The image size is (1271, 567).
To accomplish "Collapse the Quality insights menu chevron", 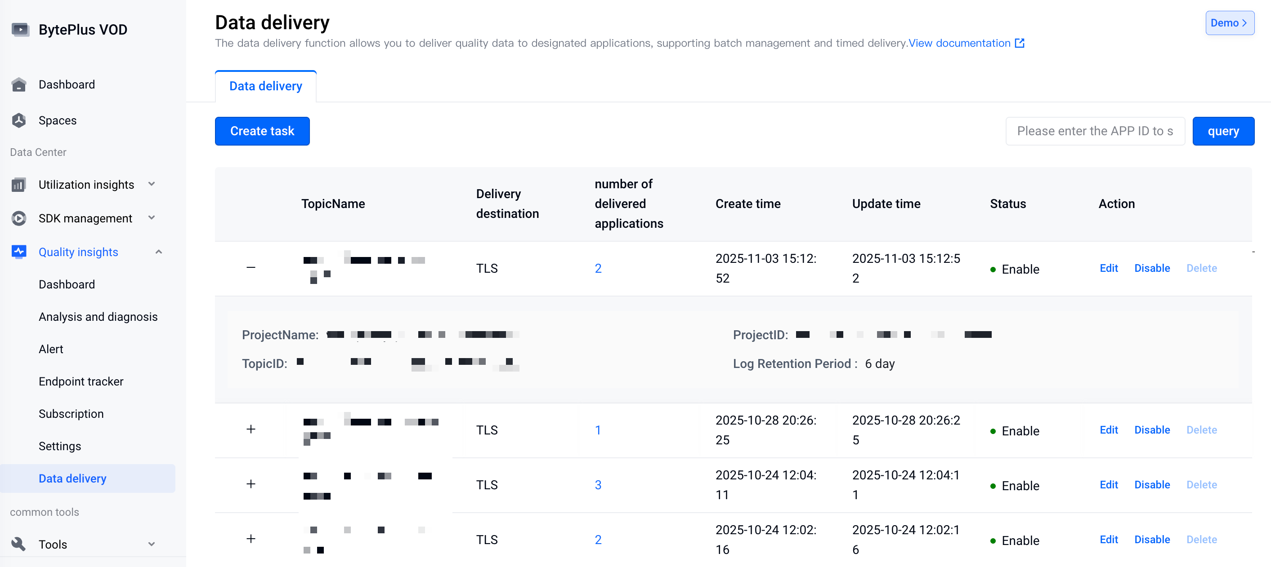I will 158,252.
